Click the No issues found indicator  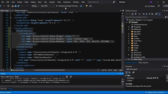click(x=17, y=70)
